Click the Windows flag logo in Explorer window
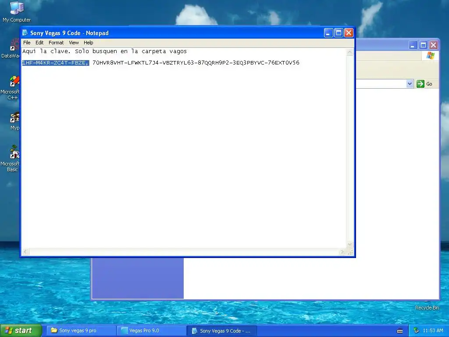Image resolution: width=449 pixels, height=337 pixels. tap(431, 56)
